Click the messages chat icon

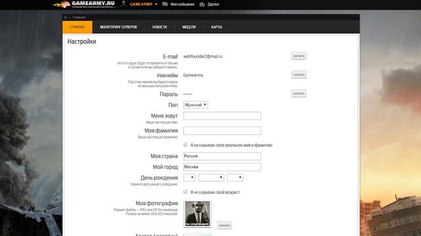click(165, 4)
